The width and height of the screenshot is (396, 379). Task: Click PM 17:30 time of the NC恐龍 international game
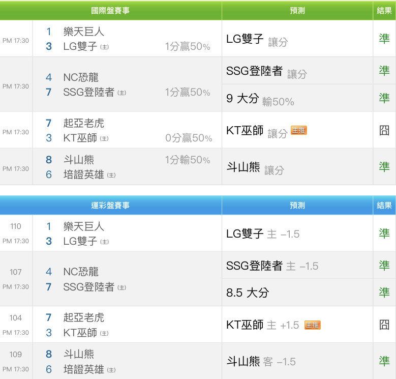pos(16,86)
